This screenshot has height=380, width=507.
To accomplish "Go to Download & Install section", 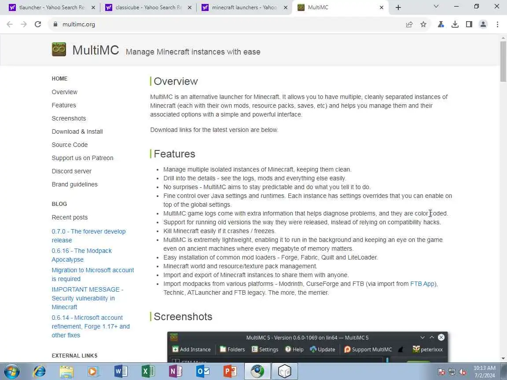I will click(x=77, y=132).
